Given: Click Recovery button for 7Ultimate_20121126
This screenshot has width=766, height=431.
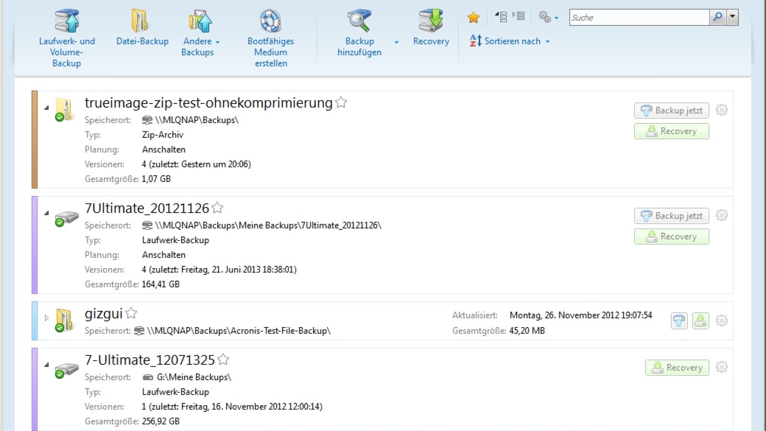Looking at the screenshot, I should pos(671,237).
